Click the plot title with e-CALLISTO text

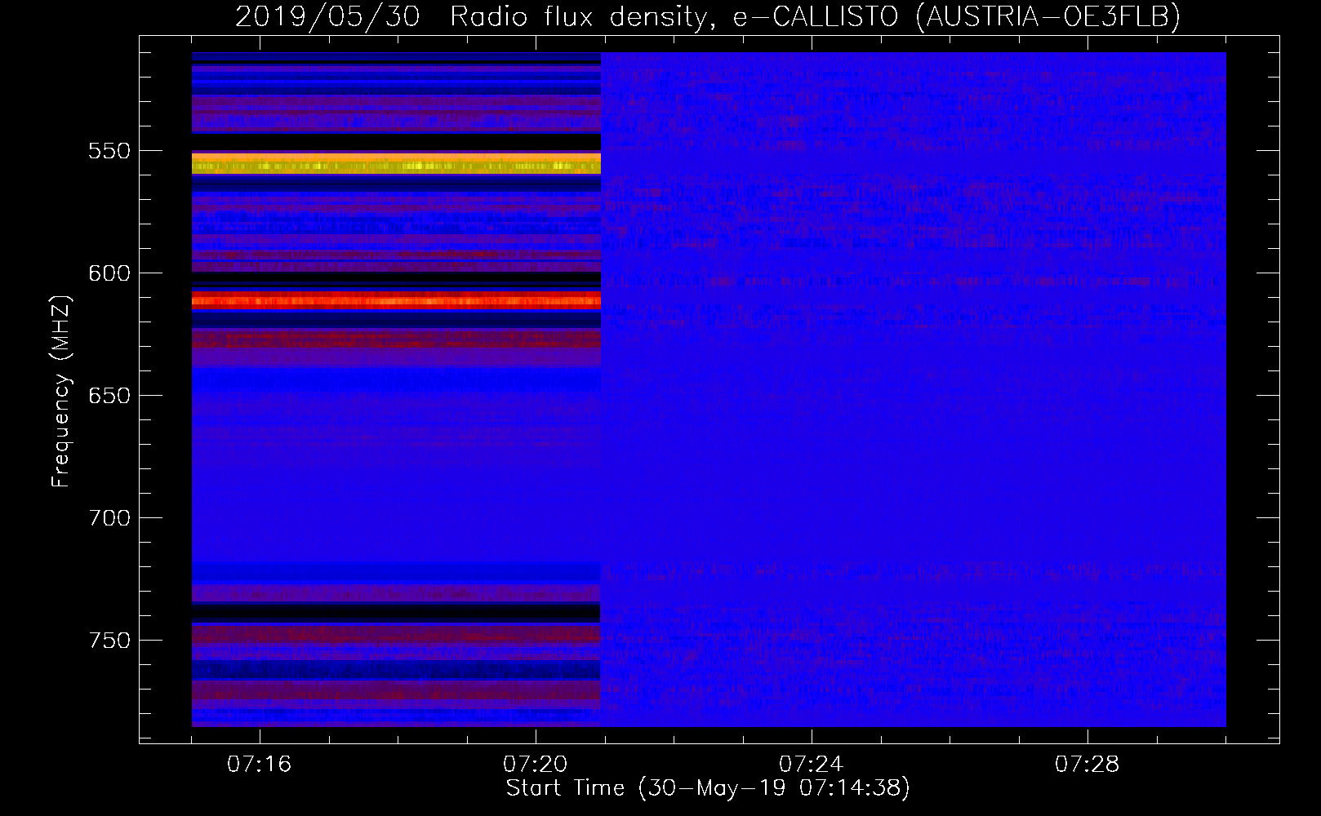click(708, 16)
